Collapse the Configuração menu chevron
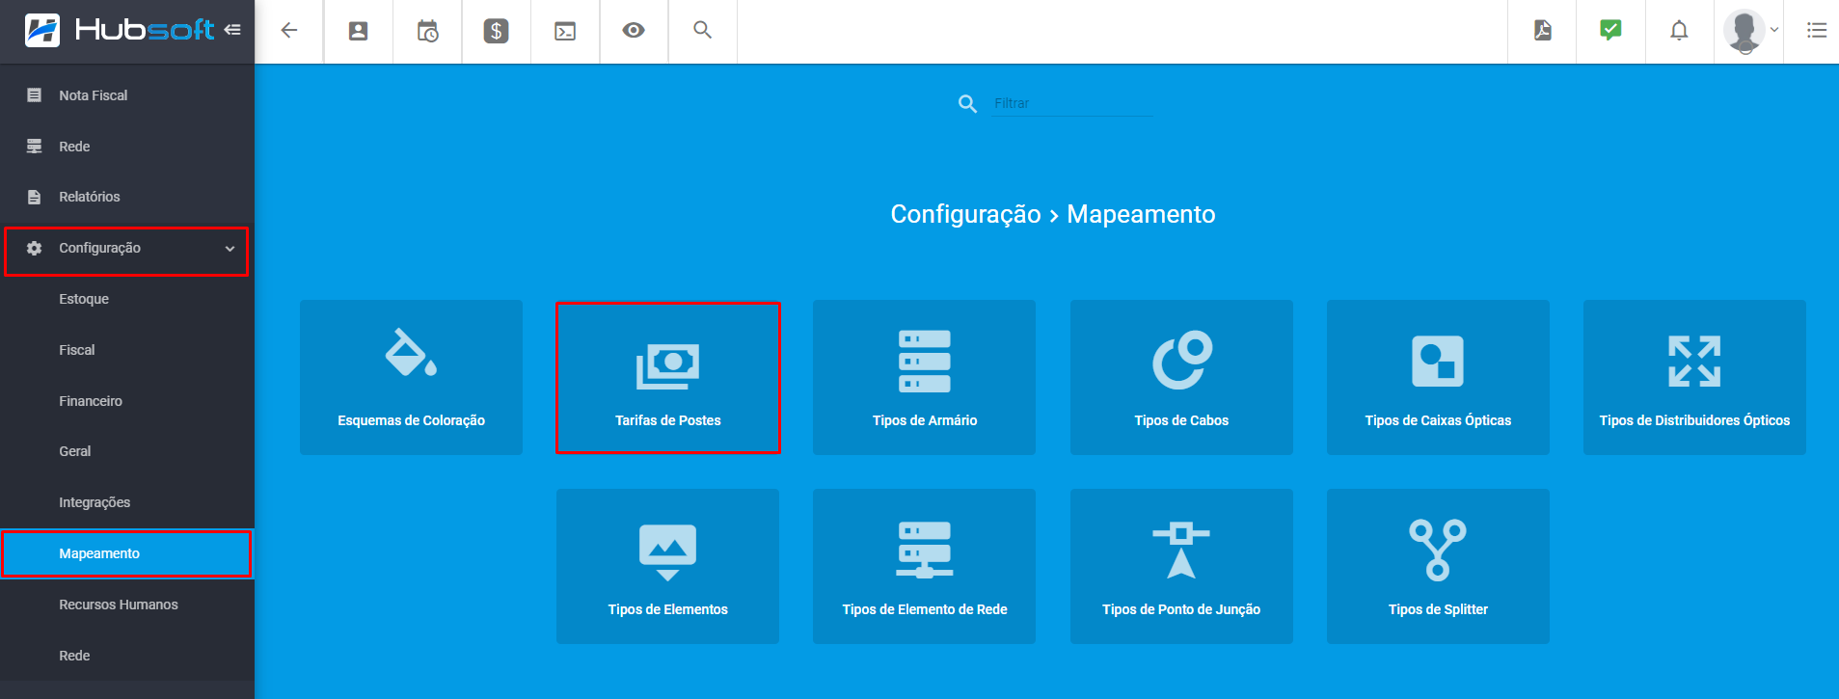Viewport: 1839px width, 699px height. (230, 249)
